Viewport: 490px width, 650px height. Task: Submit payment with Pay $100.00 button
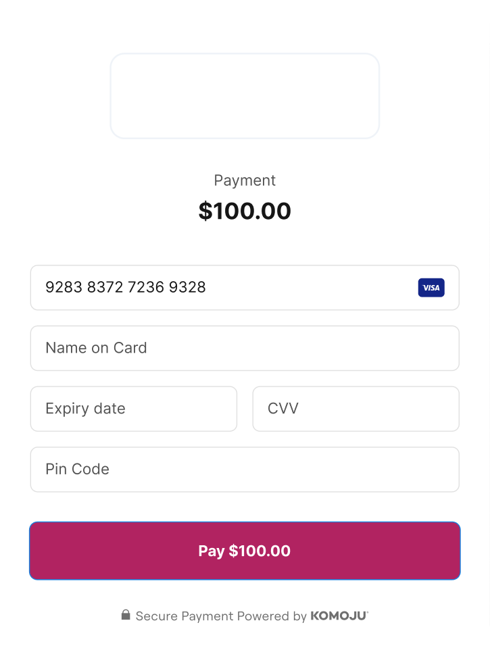(x=245, y=551)
